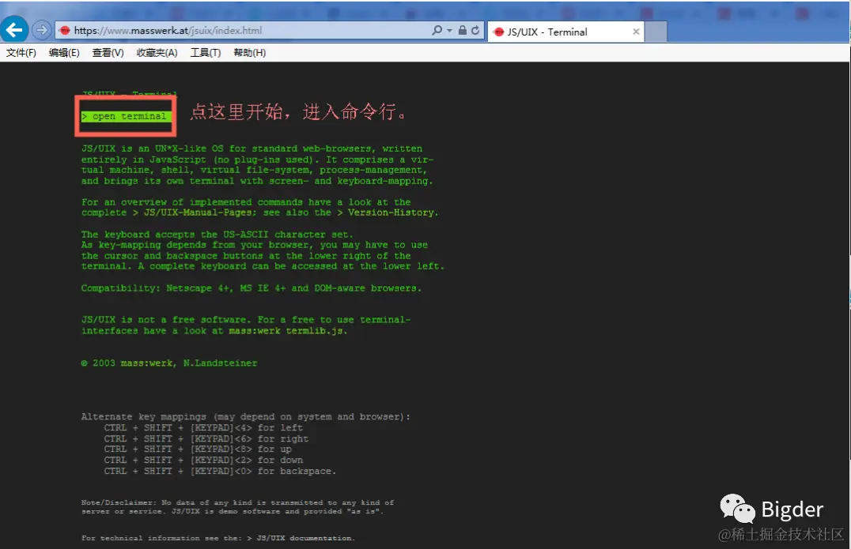The image size is (851, 549).
Task: Open the 文件(F) menu
Action: point(21,53)
